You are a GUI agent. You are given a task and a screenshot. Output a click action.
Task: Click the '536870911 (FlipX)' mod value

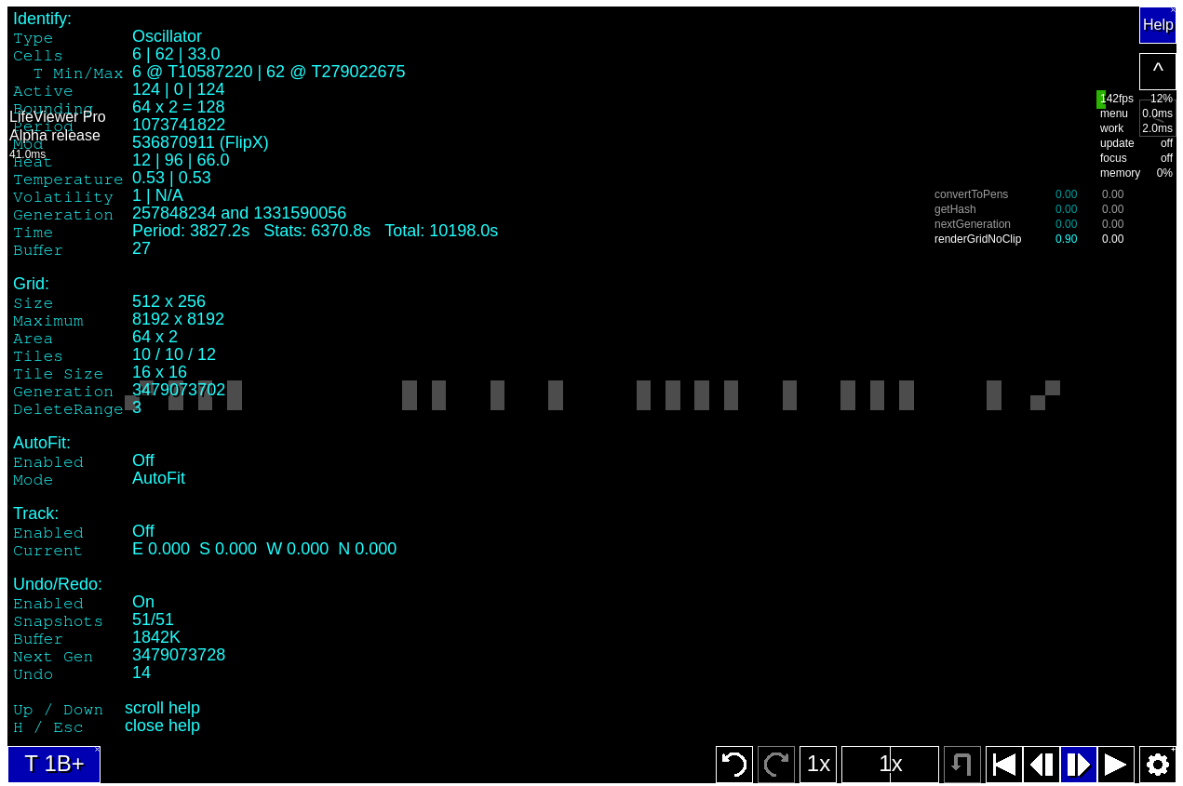(200, 142)
